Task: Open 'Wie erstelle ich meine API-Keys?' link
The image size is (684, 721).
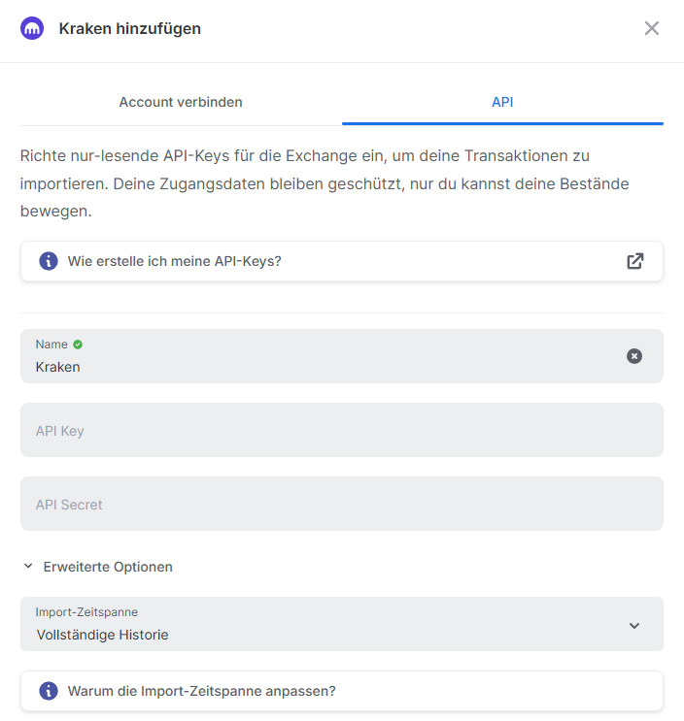Action: click(342, 261)
